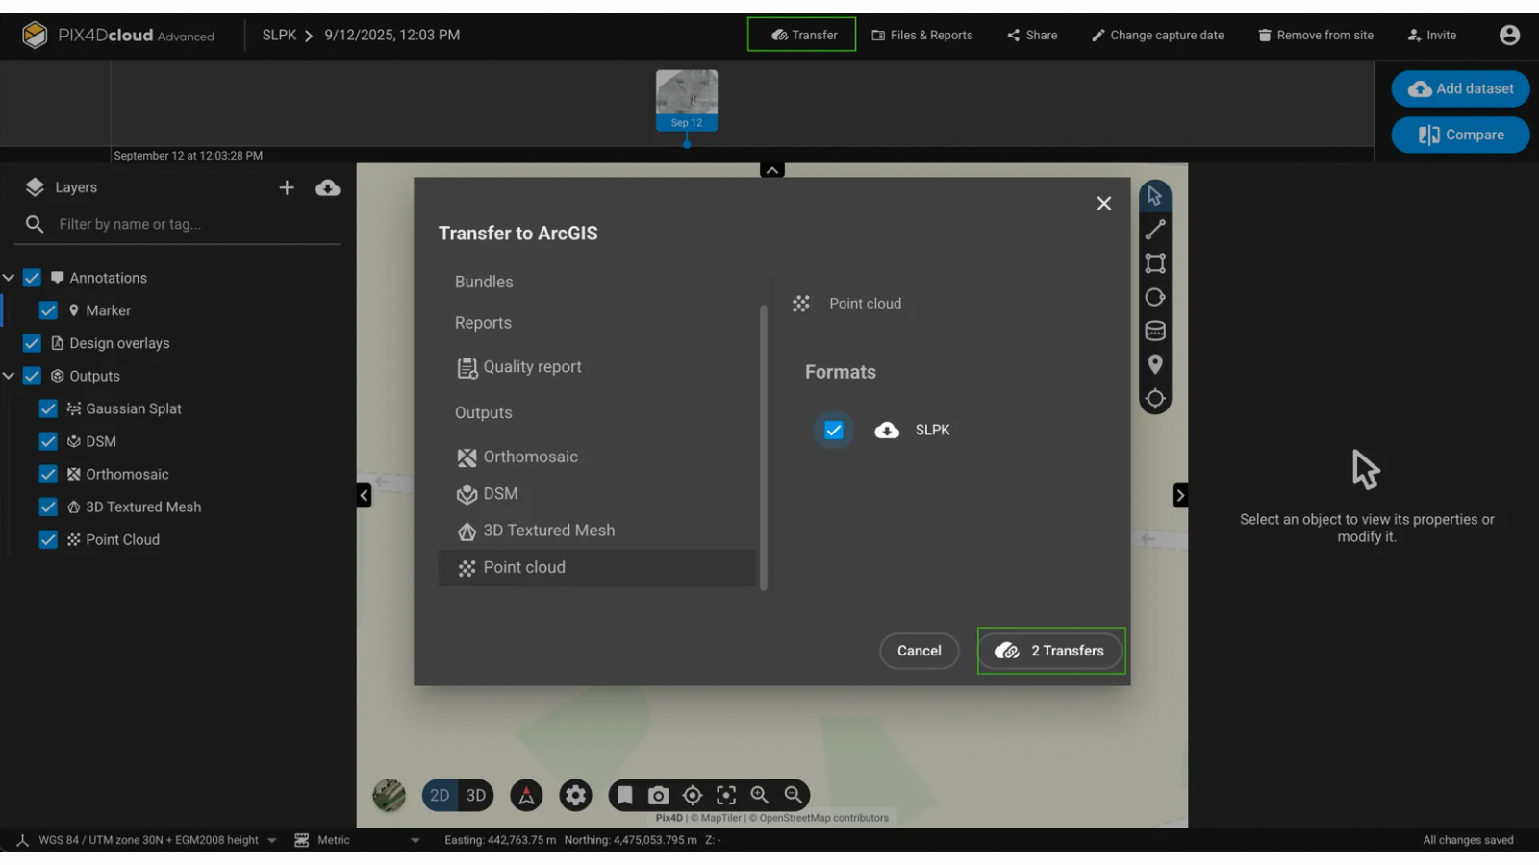Image resolution: width=1539 pixels, height=865 pixels.
Task: Take a screenshot with camera icon
Action: [658, 795]
